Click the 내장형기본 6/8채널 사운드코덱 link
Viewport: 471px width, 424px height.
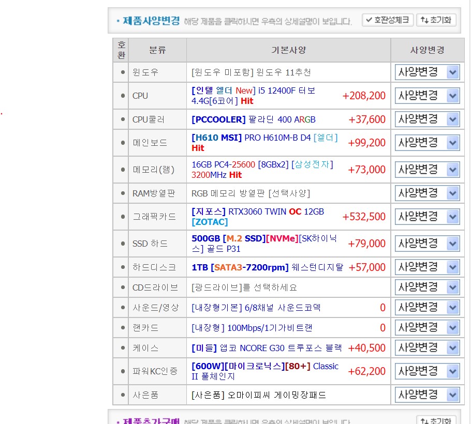(256, 308)
